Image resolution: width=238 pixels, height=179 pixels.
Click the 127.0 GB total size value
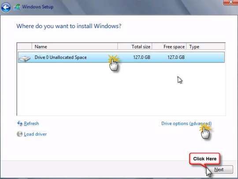141,57
